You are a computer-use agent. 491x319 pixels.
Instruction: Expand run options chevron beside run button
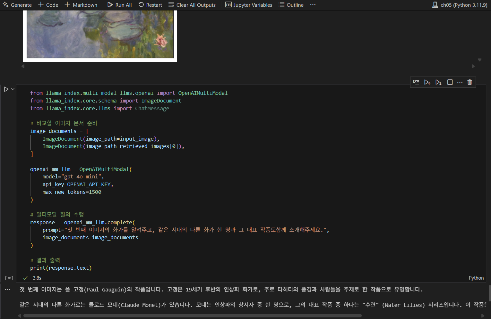13,89
